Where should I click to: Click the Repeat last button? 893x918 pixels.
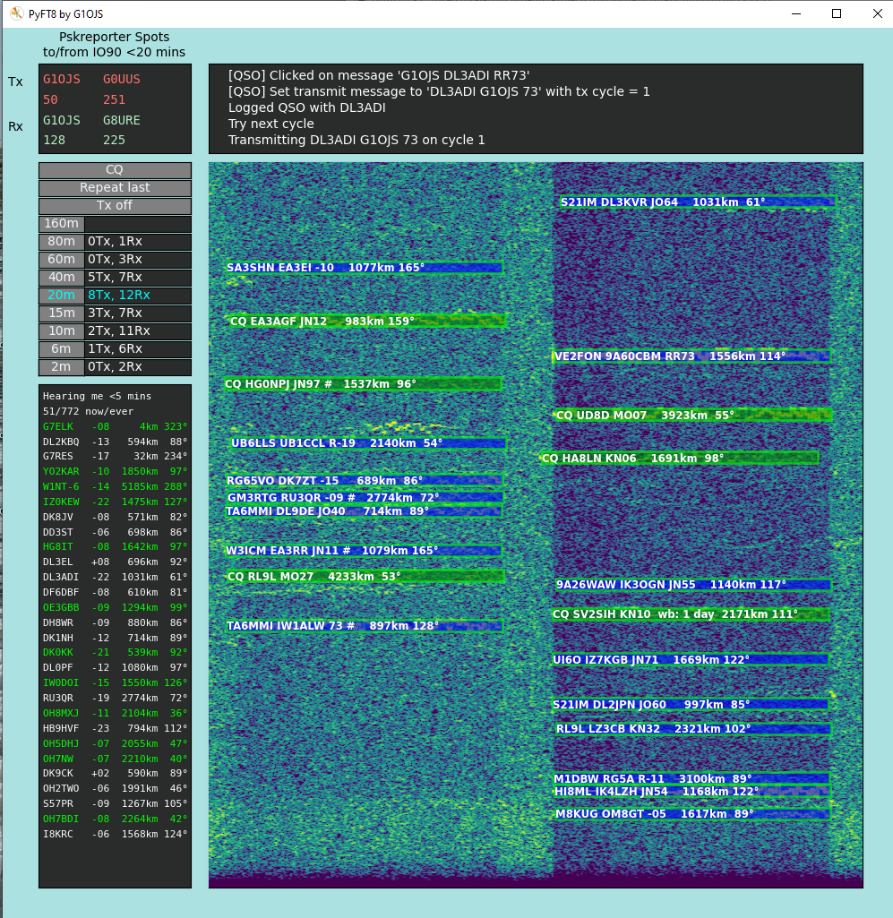click(115, 187)
